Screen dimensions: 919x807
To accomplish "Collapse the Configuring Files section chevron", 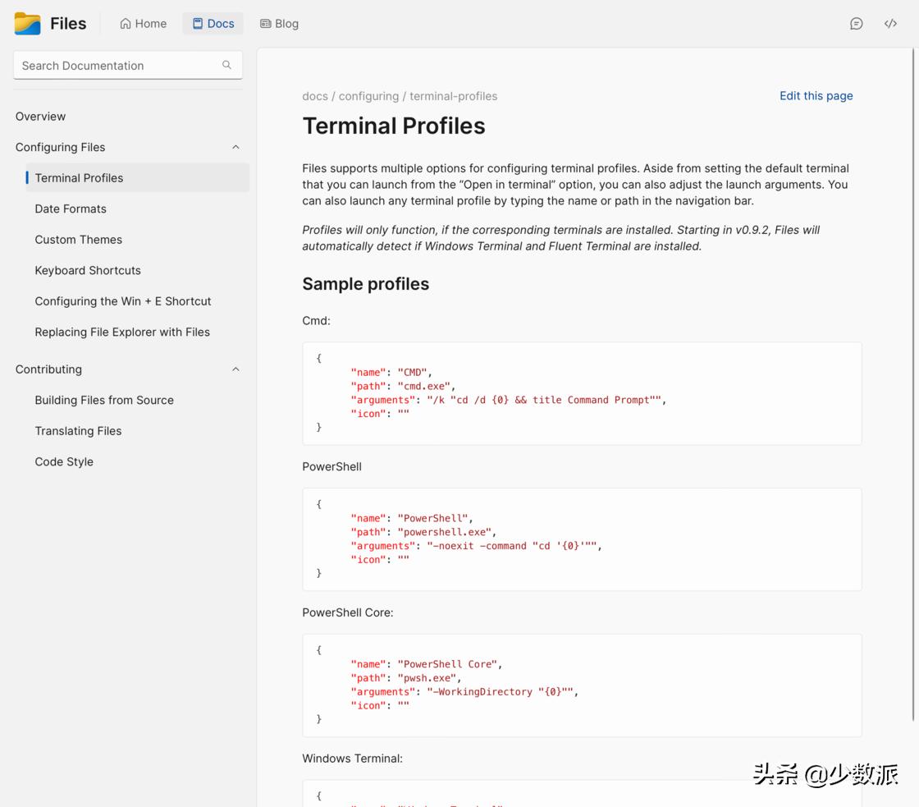I will click(x=235, y=147).
